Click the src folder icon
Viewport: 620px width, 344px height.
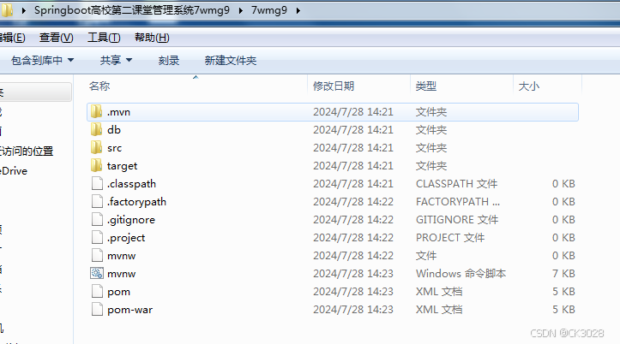(x=97, y=147)
